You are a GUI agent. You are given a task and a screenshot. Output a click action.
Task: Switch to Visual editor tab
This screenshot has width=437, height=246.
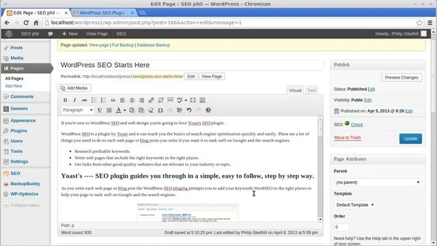pos(295,90)
